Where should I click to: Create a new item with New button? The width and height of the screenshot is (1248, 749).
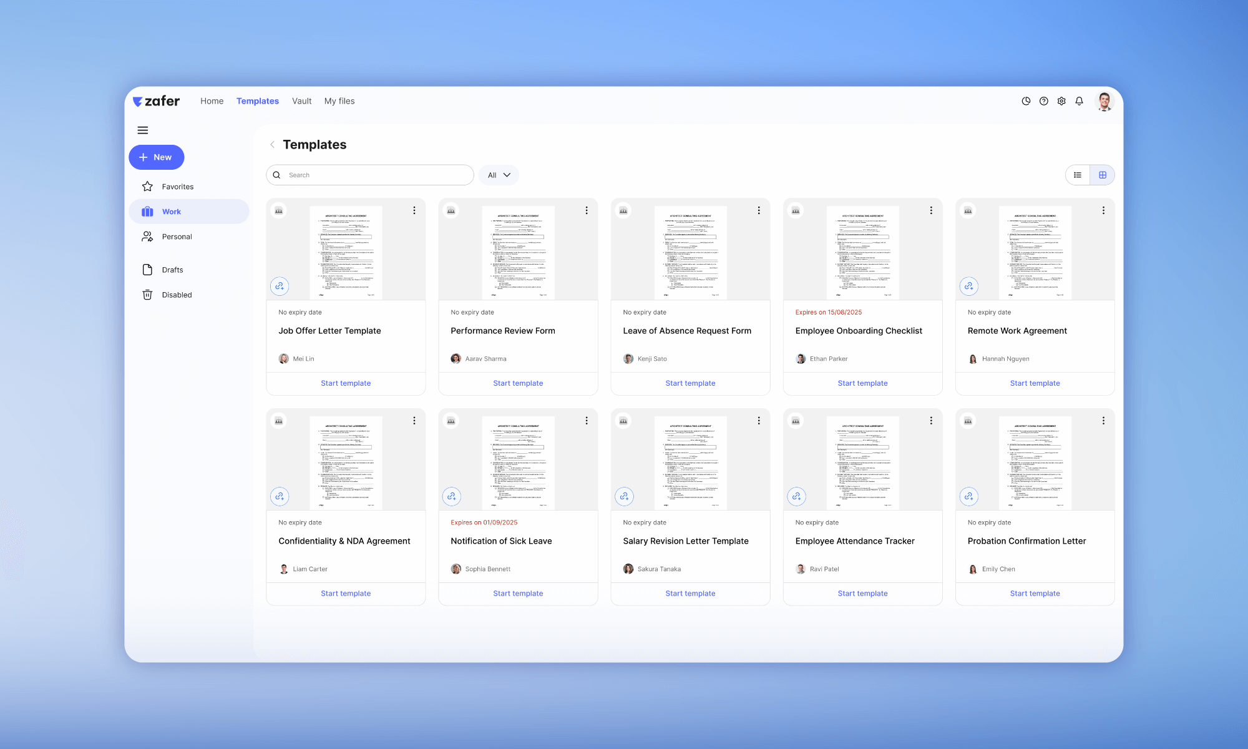pyautogui.click(x=157, y=157)
